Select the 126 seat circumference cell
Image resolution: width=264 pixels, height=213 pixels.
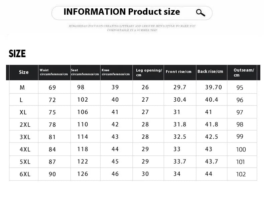83,174
